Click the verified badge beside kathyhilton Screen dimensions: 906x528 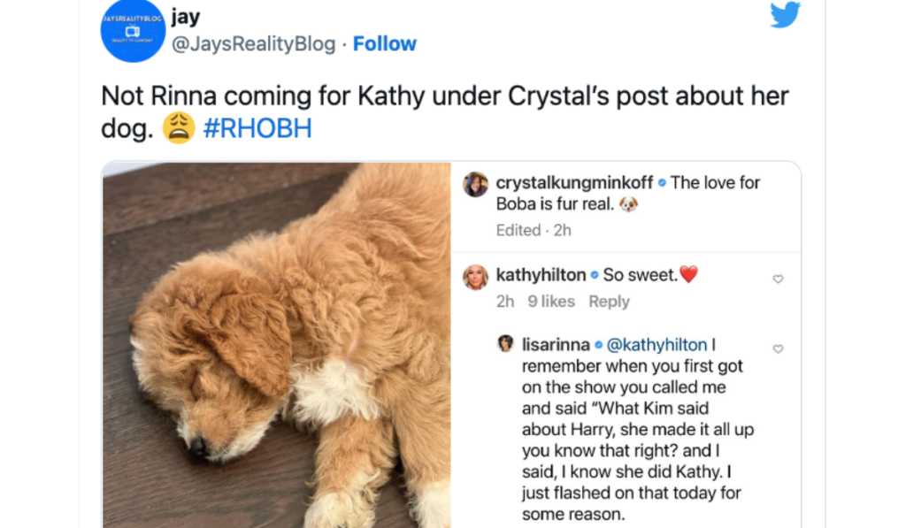pos(592,276)
